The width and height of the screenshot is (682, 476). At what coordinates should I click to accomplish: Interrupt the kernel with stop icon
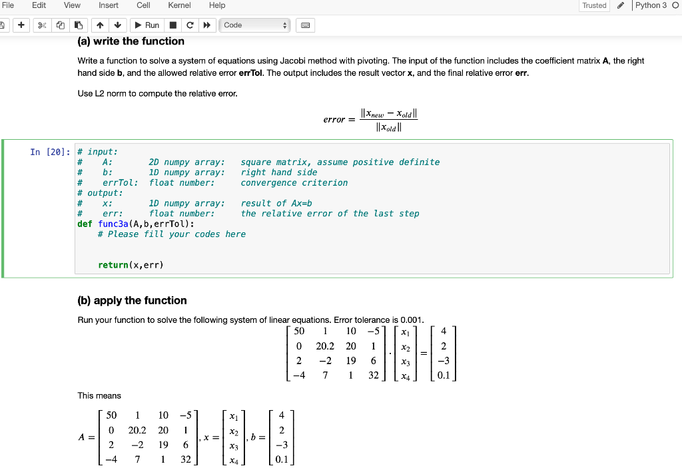click(172, 25)
